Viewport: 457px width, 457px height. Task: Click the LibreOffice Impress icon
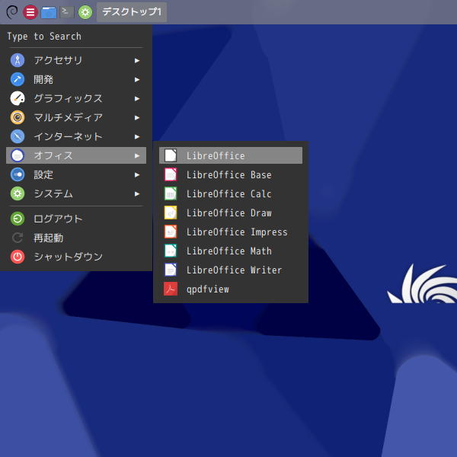click(x=171, y=232)
